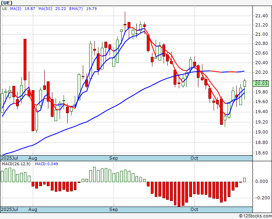Click the 20.20 price axis label
This screenshot has height=219, width=272.
click(262, 72)
